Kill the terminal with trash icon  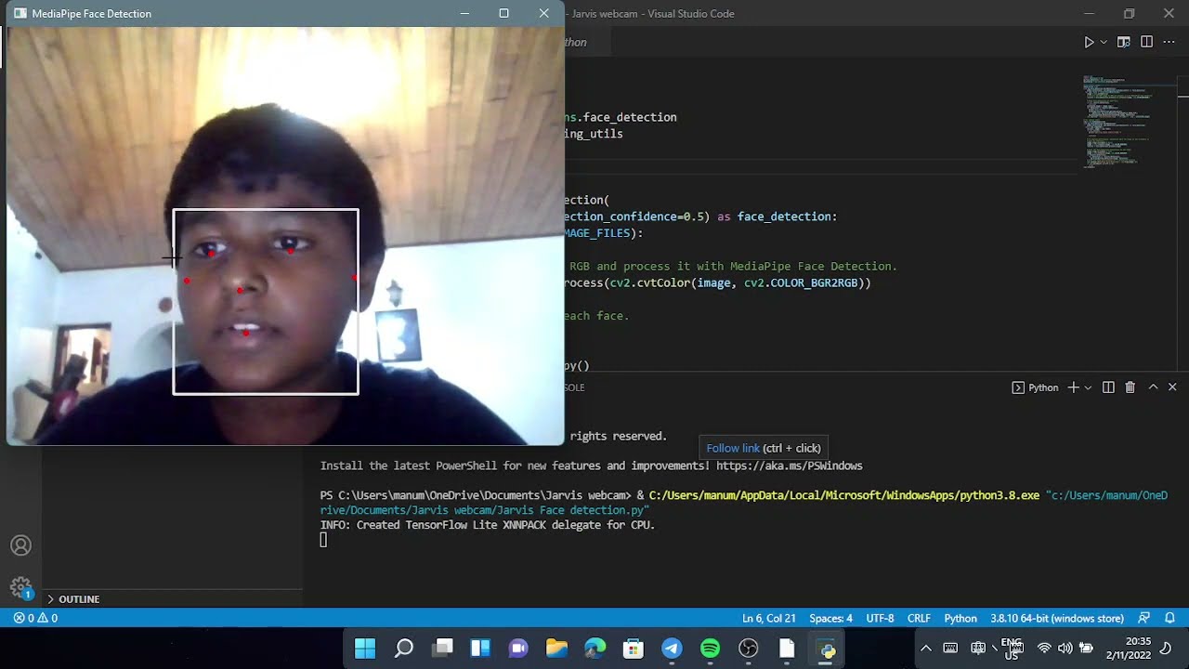click(x=1130, y=387)
